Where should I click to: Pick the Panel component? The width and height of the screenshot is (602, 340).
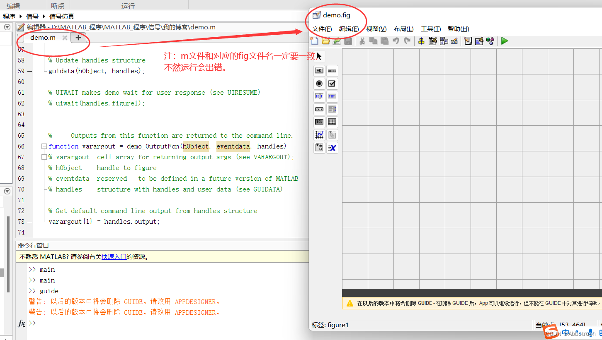(x=332, y=135)
